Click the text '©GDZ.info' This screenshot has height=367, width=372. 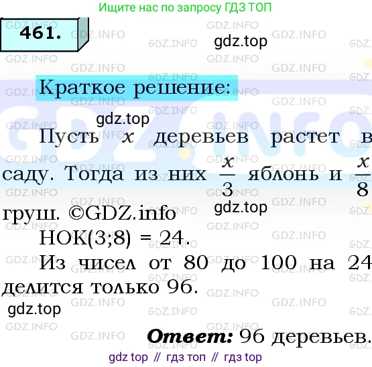click(123, 214)
